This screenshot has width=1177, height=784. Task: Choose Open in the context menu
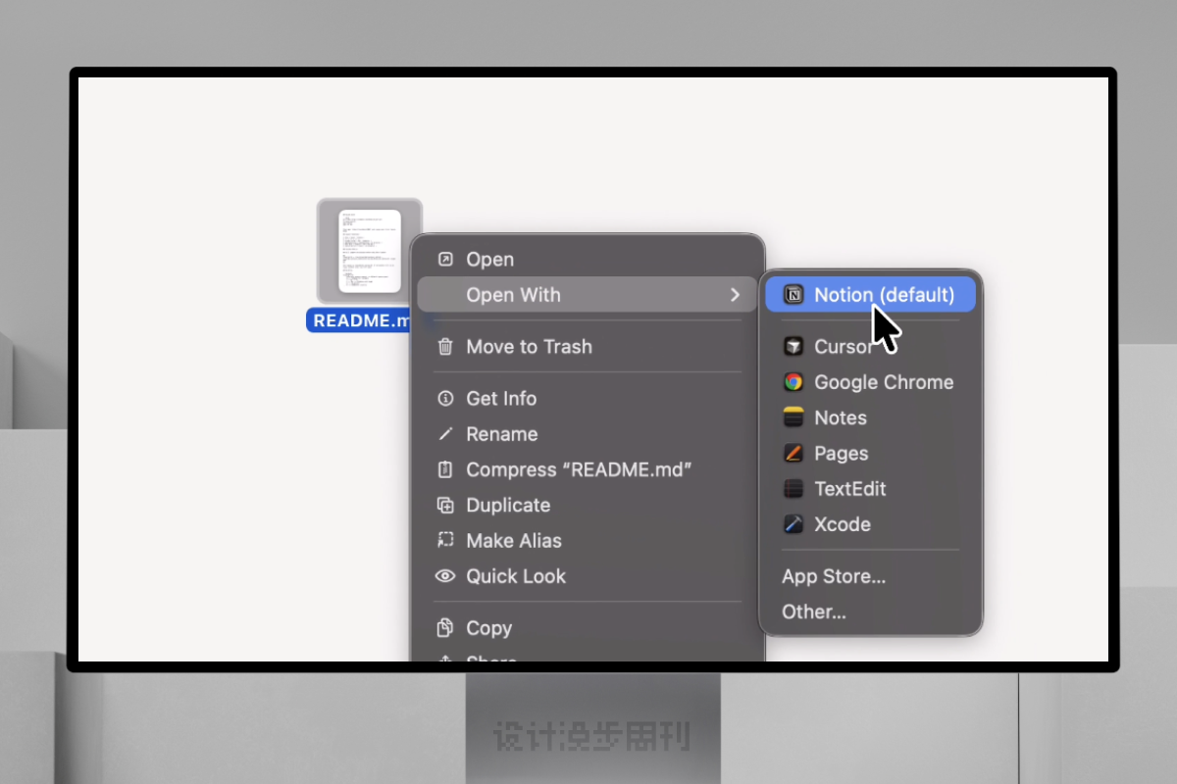[x=588, y=259]
